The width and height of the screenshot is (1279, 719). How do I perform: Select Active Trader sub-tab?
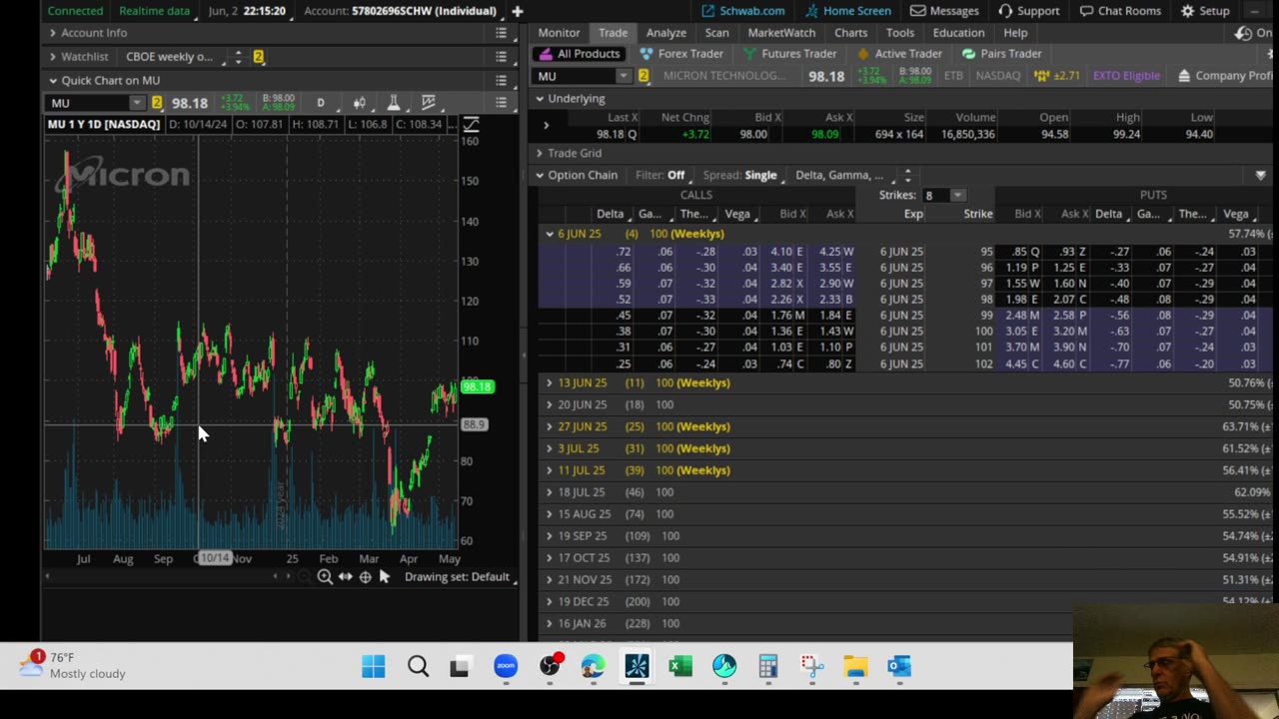pyautogui.click(x=898, y=54)
